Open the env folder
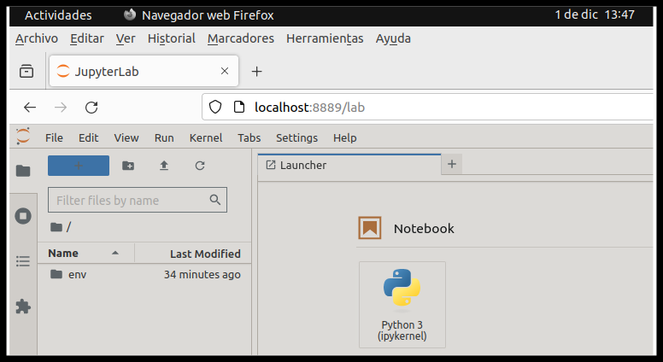This screenshot has height=362, width=663. pyautogui.click(x=144, y=275)
